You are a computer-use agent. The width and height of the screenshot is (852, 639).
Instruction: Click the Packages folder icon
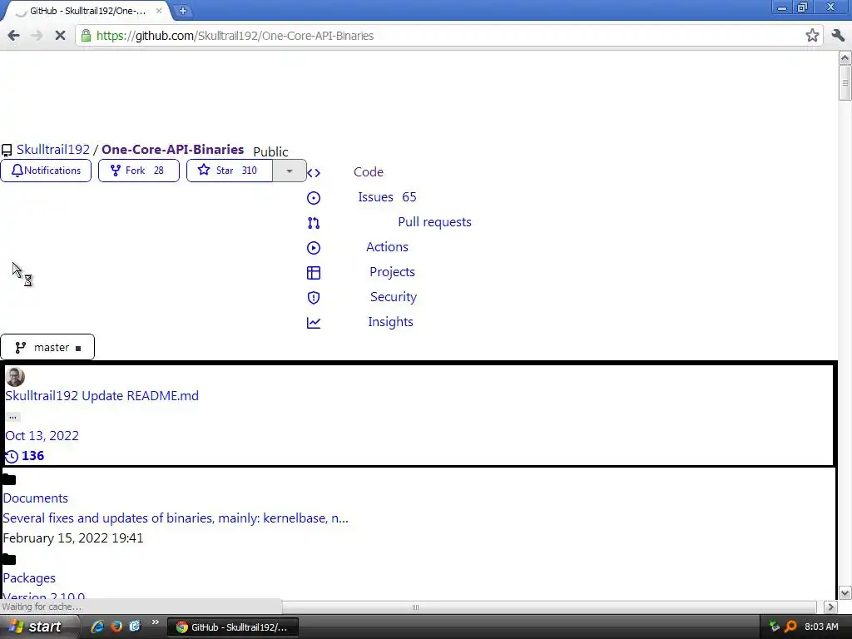9,560
